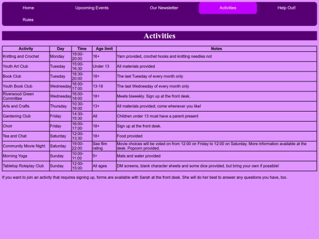This screenshot has height=239, width=319.
Task: Click the 10:30-16:00 time cell
Action: [x=82, y=106]
